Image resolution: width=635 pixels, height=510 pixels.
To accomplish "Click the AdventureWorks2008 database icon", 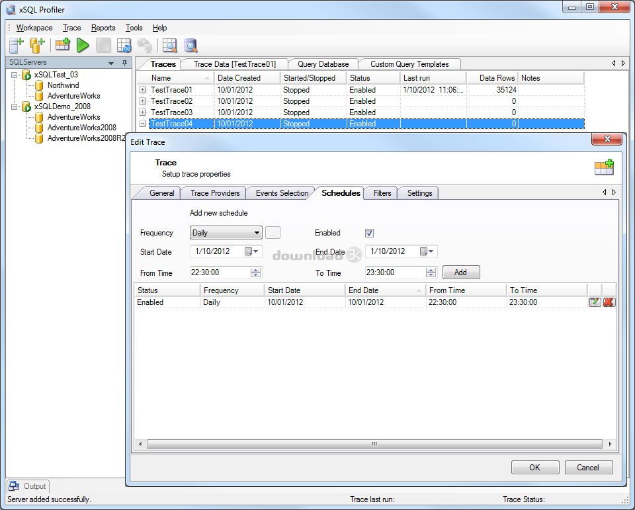I will point(39,128).
